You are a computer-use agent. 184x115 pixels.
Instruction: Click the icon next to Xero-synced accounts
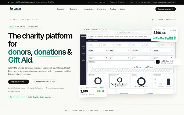tap(46, 88)
